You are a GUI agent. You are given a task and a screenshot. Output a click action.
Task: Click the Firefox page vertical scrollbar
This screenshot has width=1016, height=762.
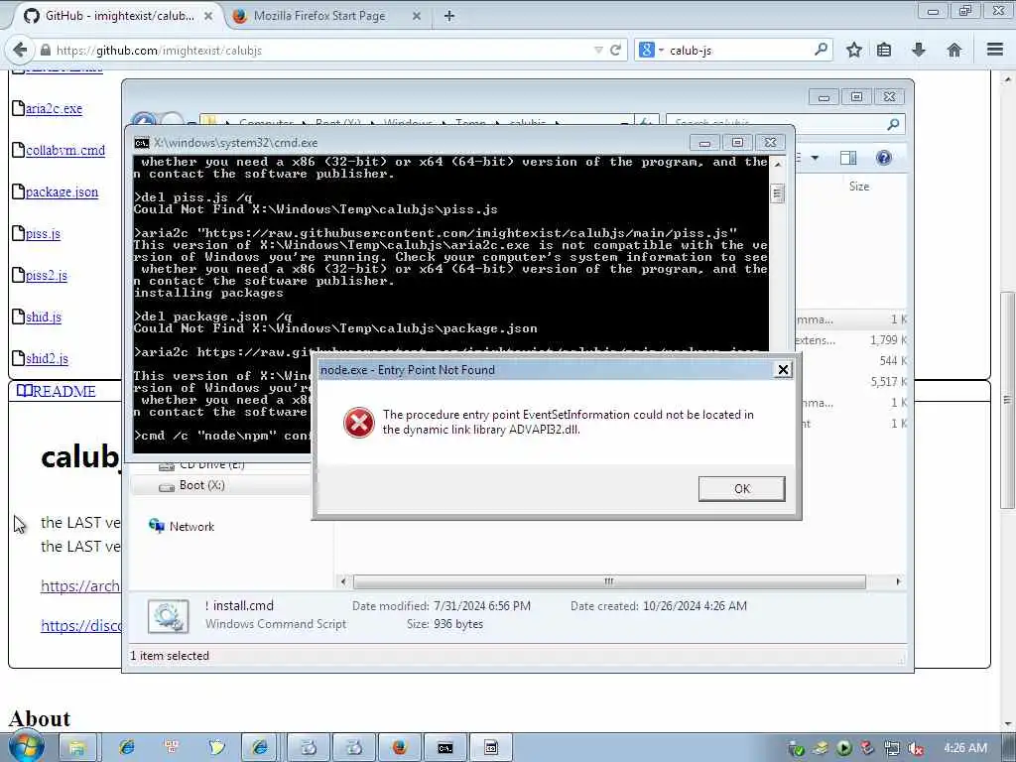(1007, 401)
